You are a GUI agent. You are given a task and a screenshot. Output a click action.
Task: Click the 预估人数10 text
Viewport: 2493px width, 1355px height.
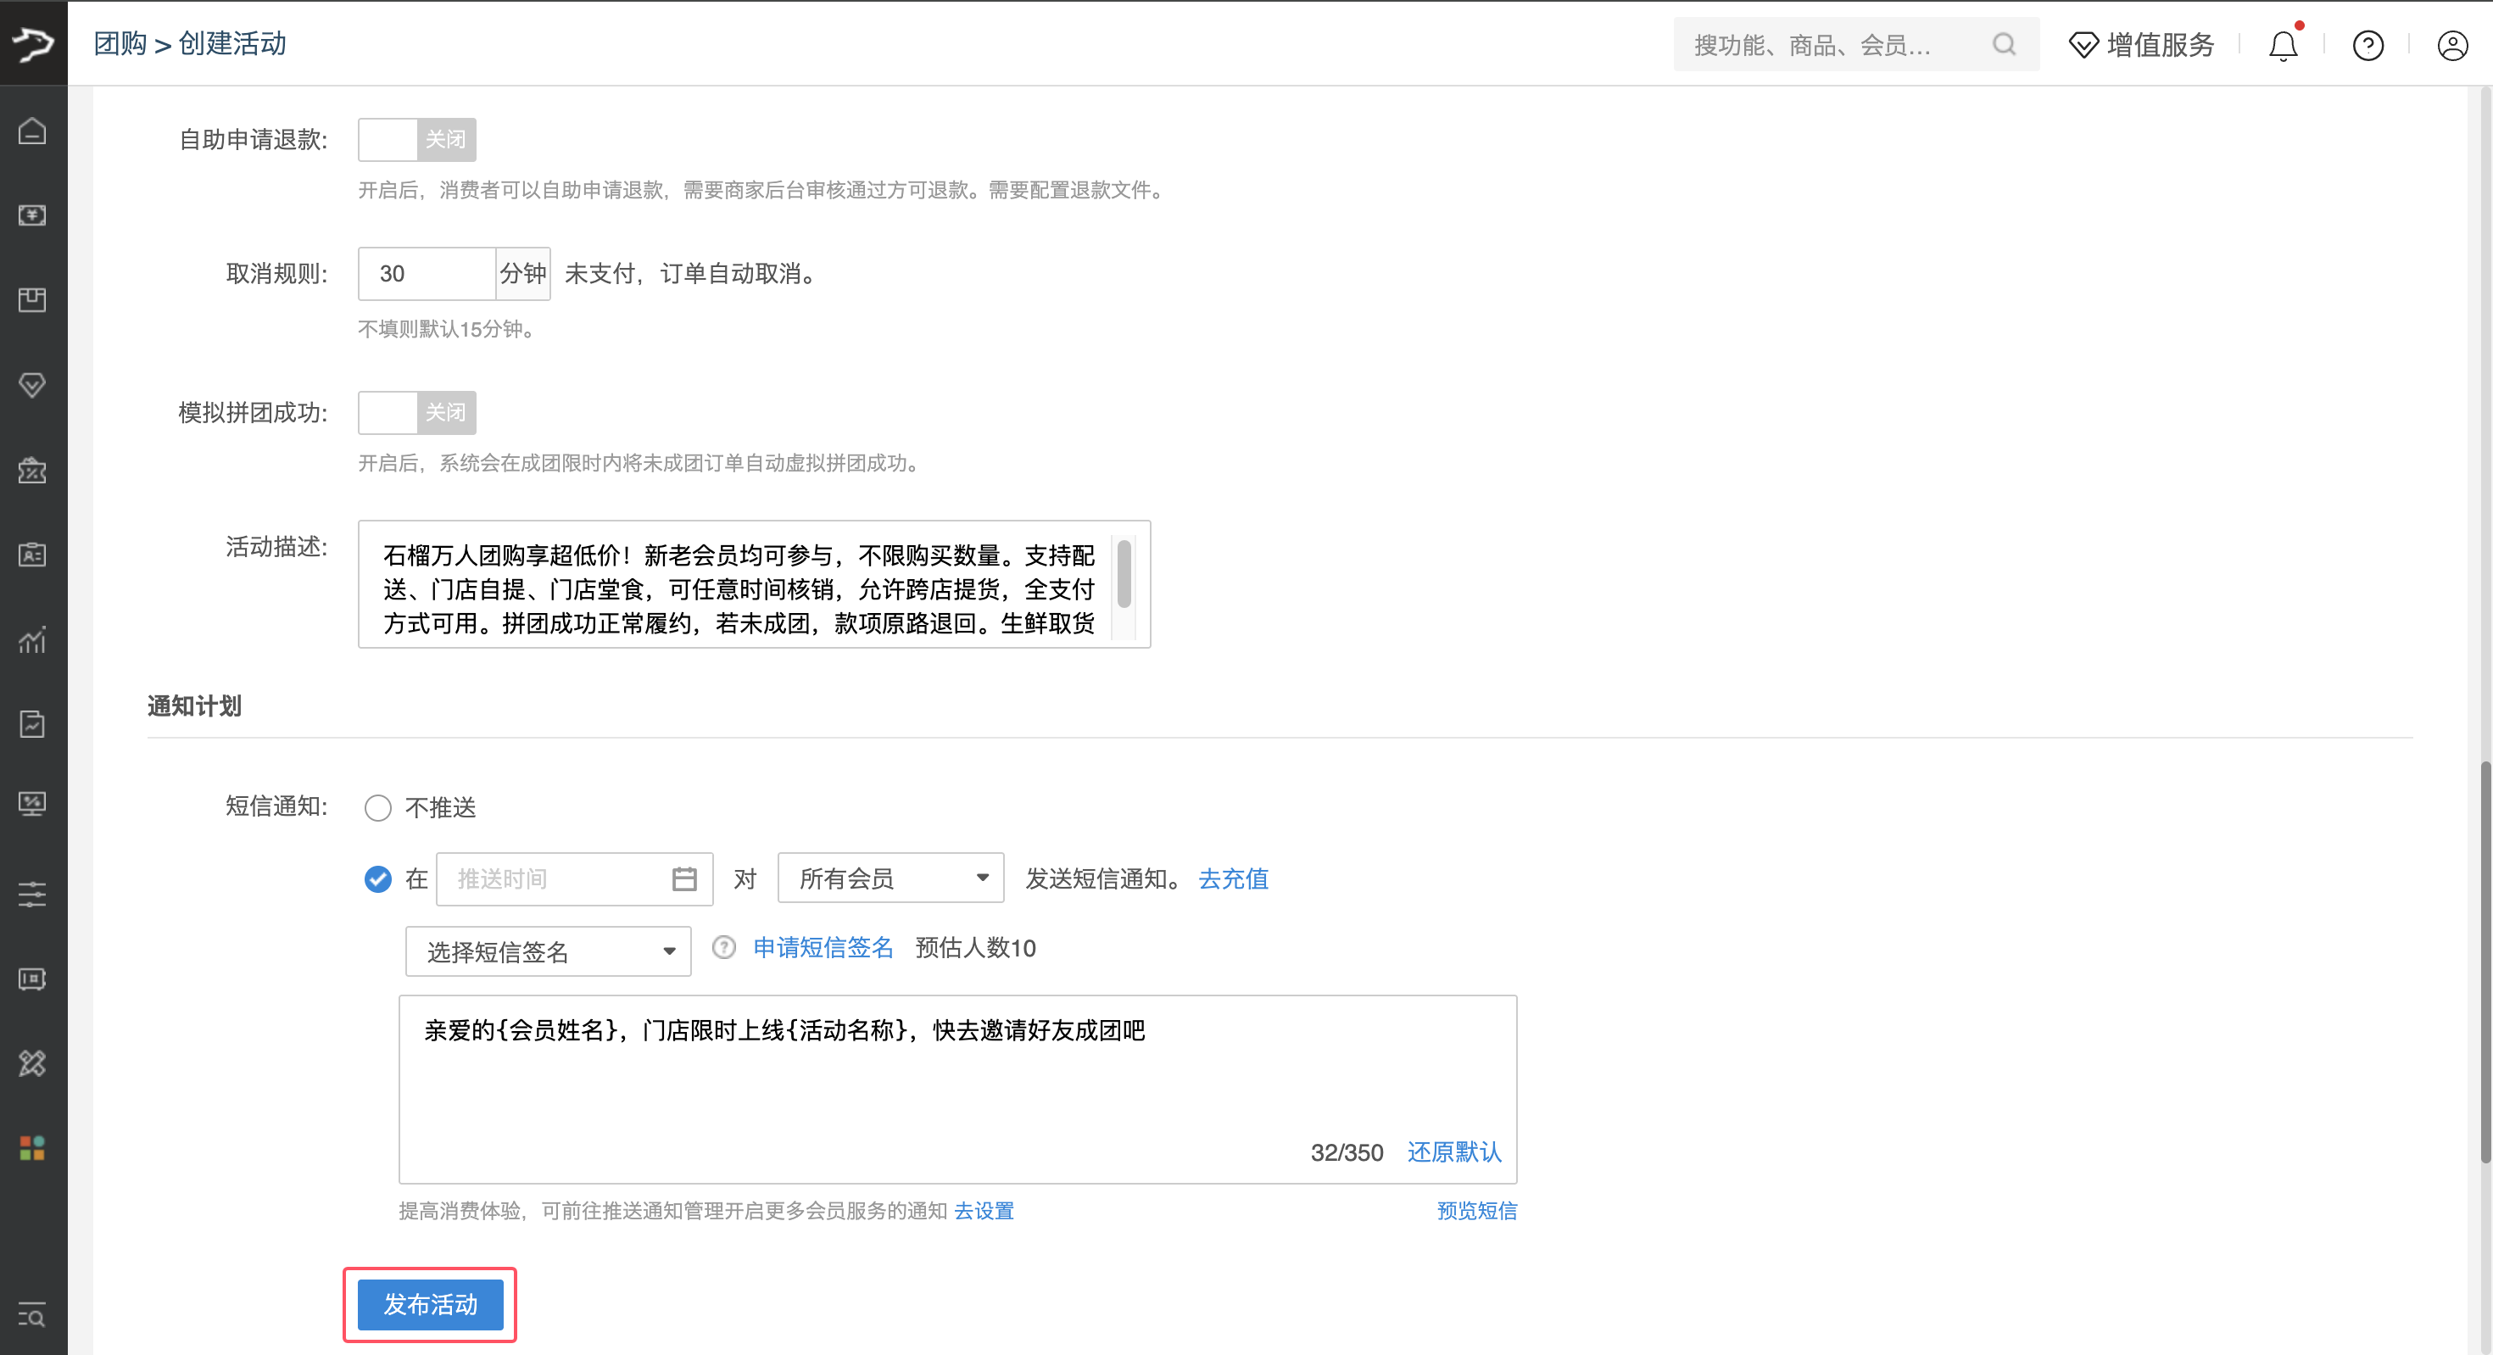(x=975, y=947)
